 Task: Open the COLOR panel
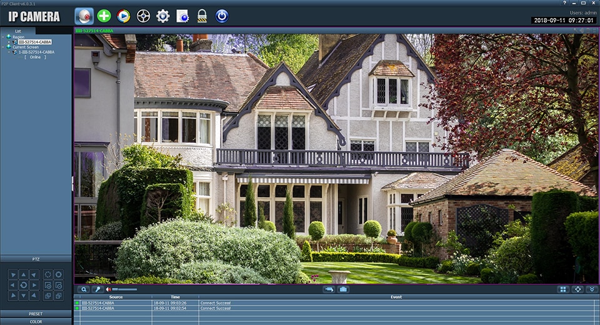(36, 321)
